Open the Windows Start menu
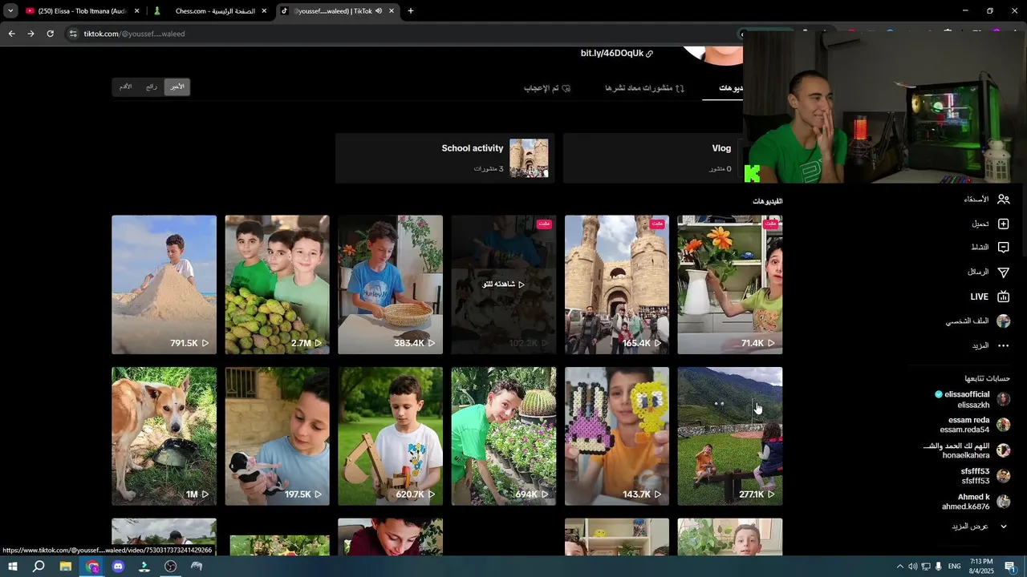Image resolution: width=1027 pixels, height=577 pixels. 12,567
